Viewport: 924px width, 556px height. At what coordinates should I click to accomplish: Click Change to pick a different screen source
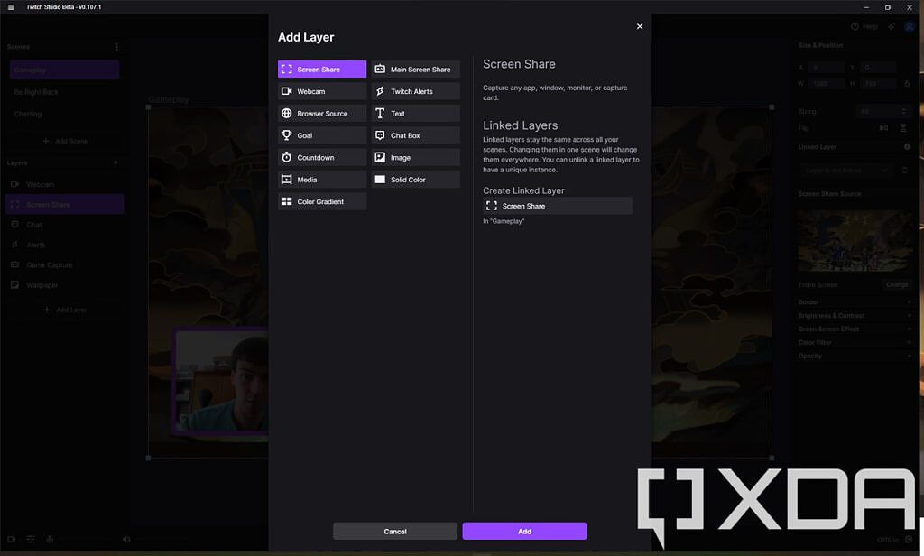(896, 284)
